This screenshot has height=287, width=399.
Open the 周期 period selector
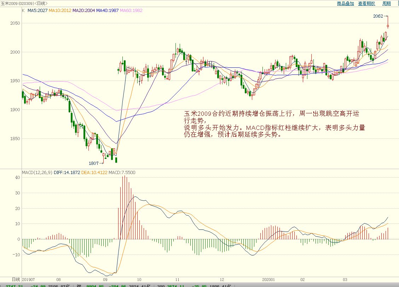click(x=386, y=4)
